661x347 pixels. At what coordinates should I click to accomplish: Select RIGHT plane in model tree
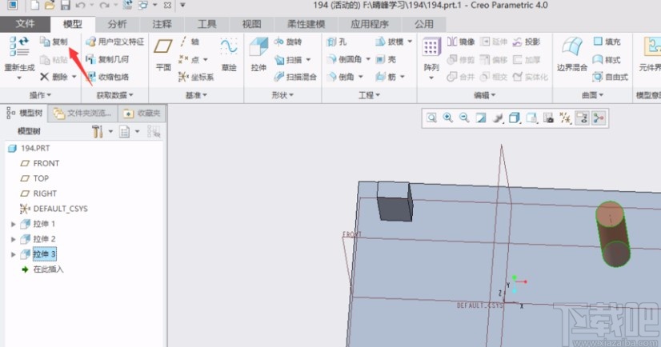38,193
